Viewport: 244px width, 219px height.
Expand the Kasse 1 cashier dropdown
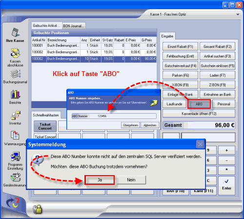pyautogui.click(x=238, y=14)
